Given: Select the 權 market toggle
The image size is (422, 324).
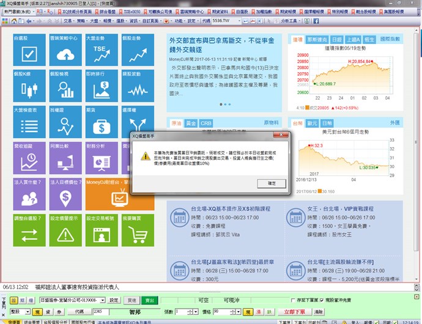Looking at the screenshot, I should tap(31, 300).
